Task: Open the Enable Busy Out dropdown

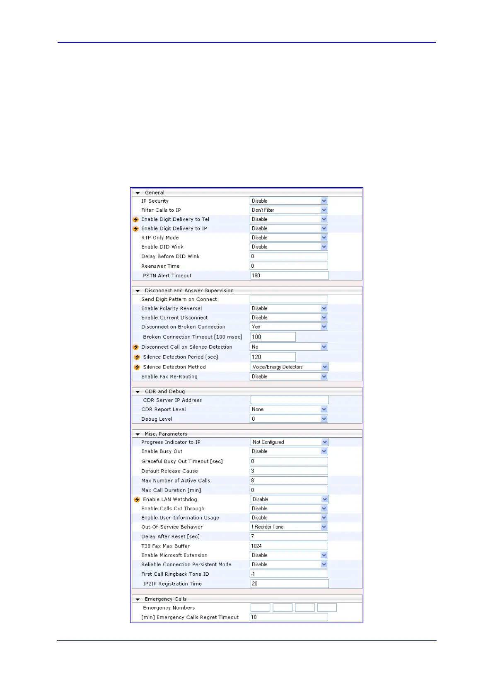Action: coord(289,451)
